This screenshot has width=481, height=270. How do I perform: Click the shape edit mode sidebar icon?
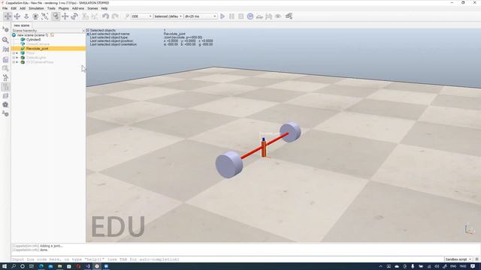tap(5, 68)
